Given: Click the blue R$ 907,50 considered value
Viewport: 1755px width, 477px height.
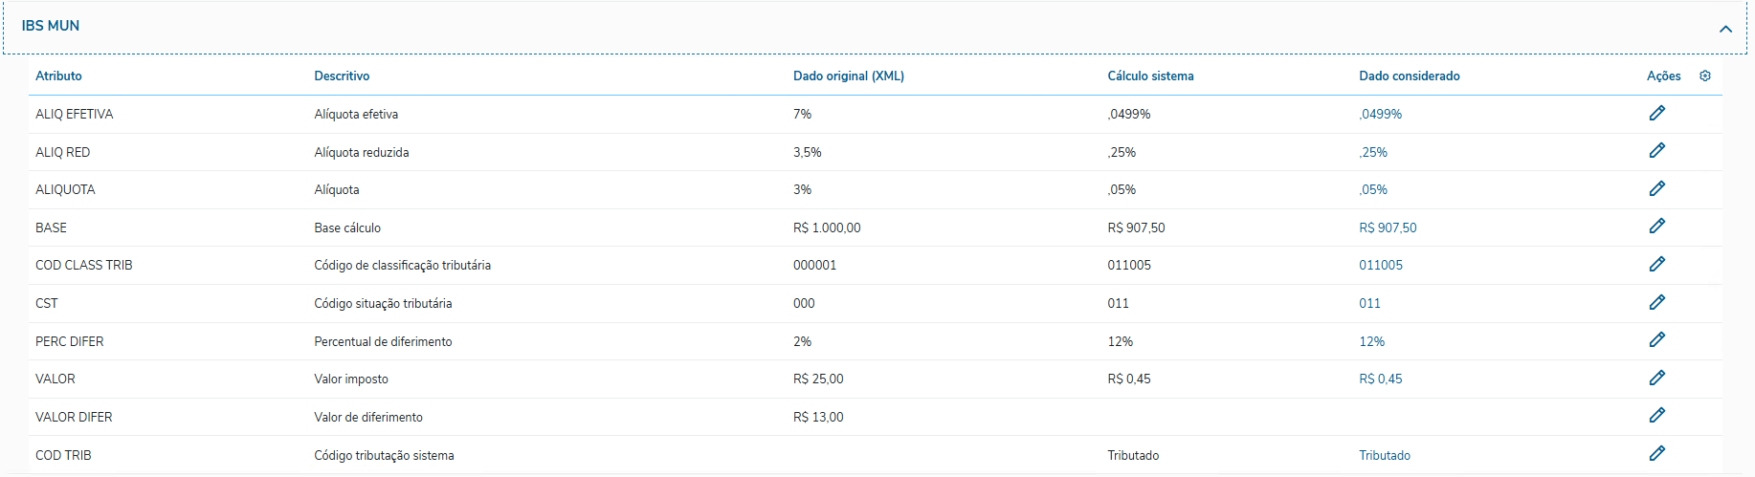Looking at the screenshot, I should (1388, 228).
